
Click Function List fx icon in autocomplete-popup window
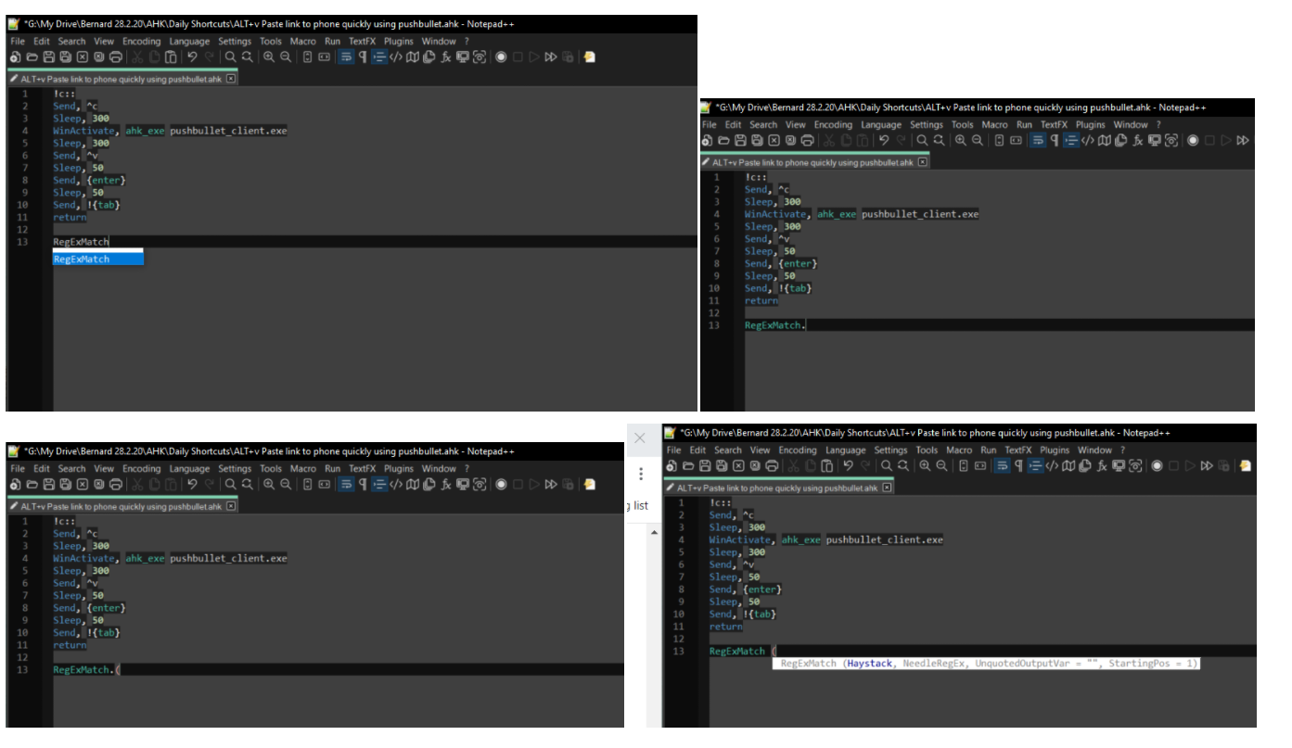point(446,57)
